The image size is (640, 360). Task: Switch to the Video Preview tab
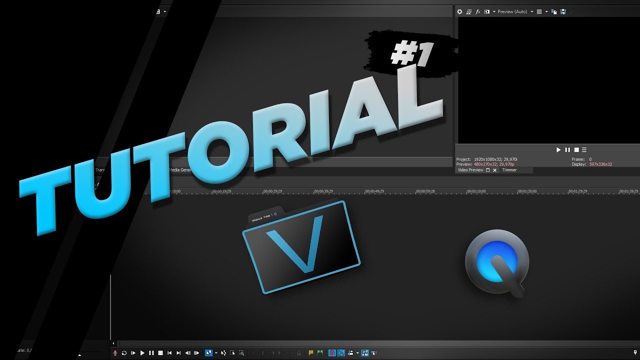click(x=470, y=170)
